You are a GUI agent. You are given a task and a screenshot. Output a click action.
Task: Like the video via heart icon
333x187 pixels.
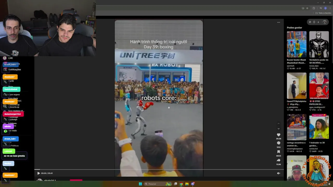[279, 135]
